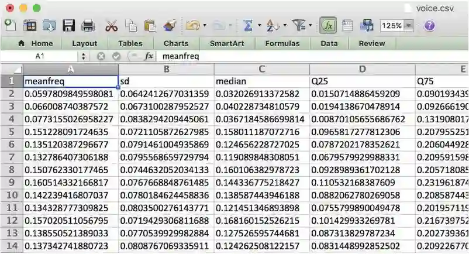Expand the Sort dropdown arrow
The width and height of the screenshot is (469, 254).
[x=285, y=26]
